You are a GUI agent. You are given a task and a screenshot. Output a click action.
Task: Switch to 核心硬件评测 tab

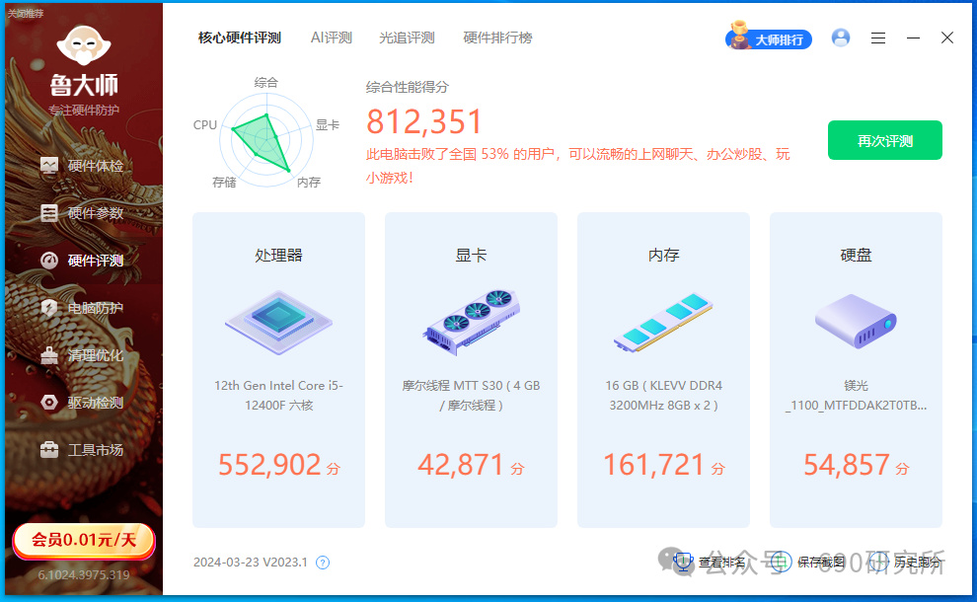pos(240,38)
